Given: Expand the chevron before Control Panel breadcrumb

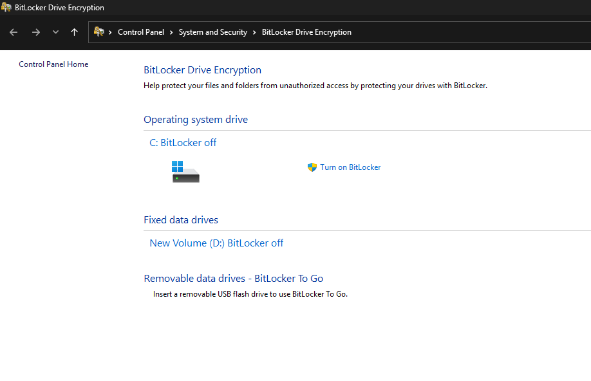Looking at the screenshot, I should click(x=111, y=32).
